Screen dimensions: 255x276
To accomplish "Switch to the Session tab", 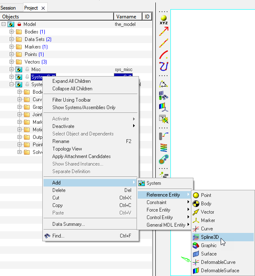I will click(x=8, y=8).
